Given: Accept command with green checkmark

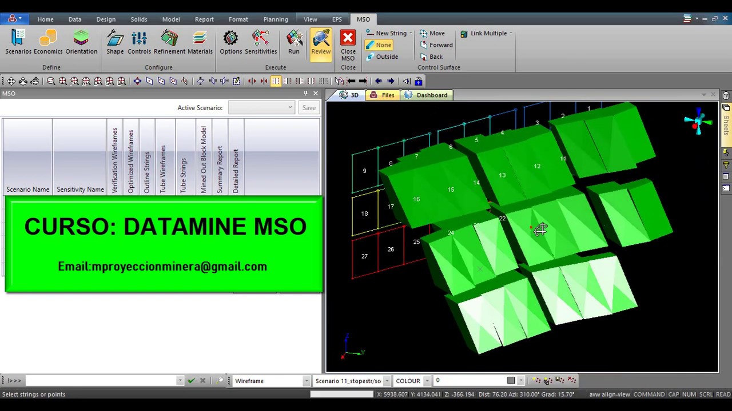Looking at the screenshot, I should point(191,381).
